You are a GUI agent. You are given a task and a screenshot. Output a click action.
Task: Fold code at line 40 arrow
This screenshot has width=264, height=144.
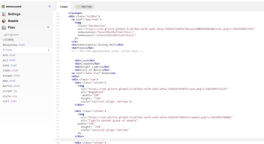pos(60,16)
